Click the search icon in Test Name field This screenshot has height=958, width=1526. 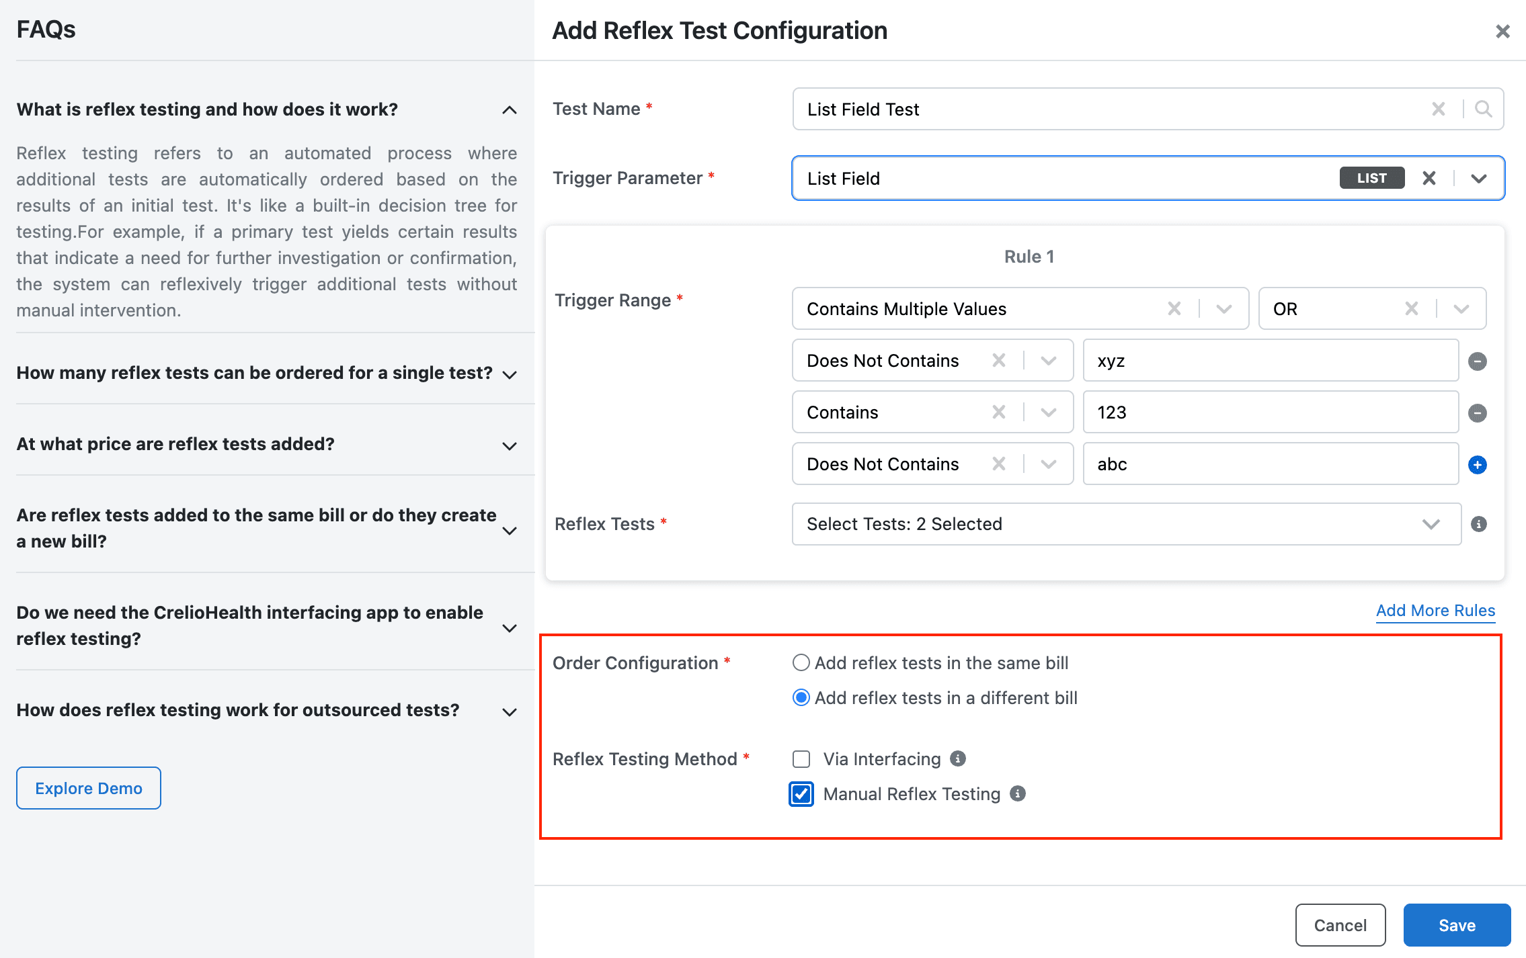(x=1483, y=109)
